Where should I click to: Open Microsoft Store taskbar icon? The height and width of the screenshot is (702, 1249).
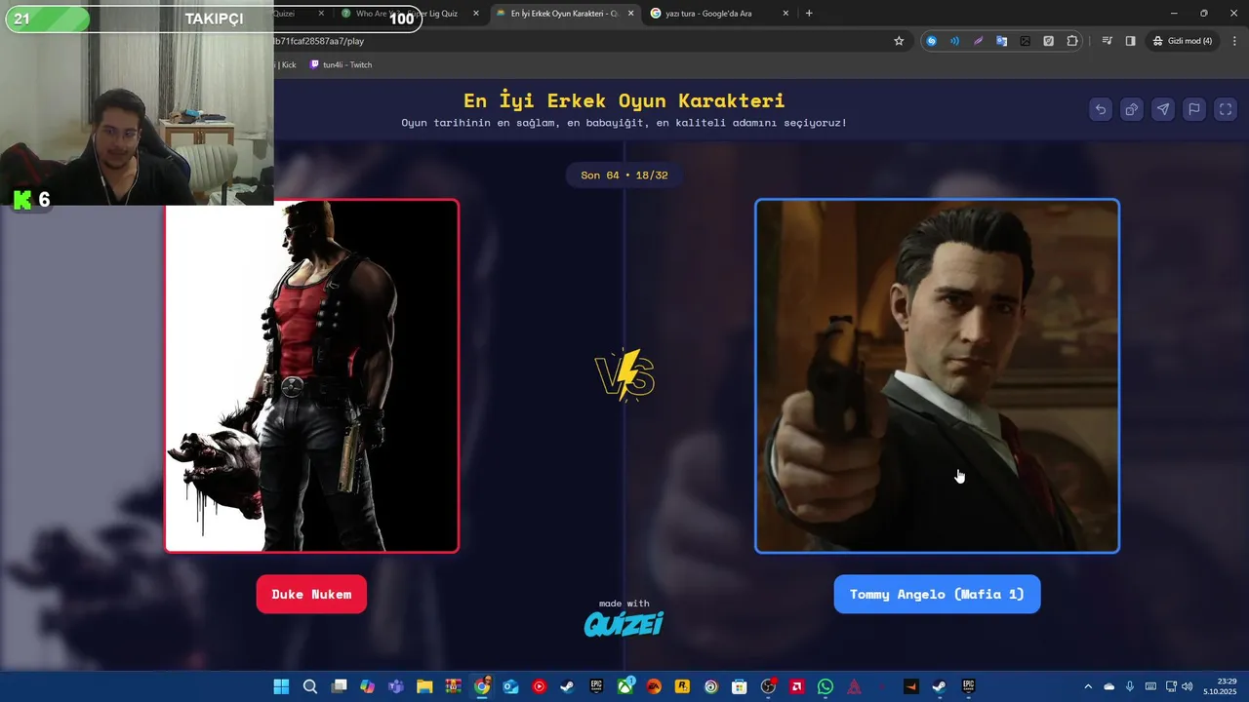[740, 686]
